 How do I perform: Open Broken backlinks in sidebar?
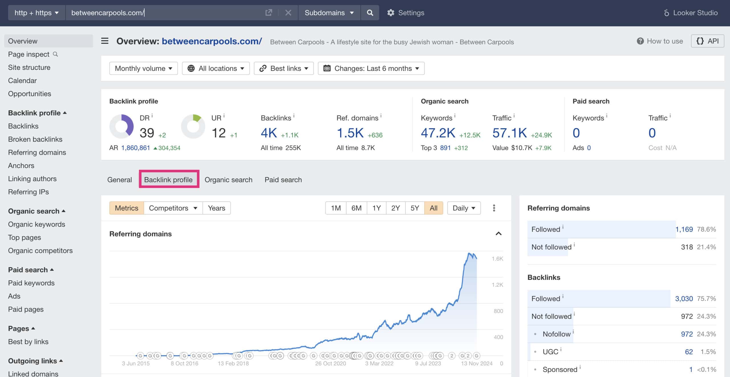tap(35, 139)
